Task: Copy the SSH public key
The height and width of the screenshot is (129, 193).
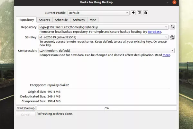Action: [x=172, y=37]
